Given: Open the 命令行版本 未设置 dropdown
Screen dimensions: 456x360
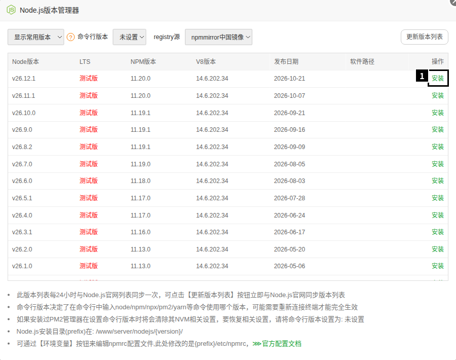Looking at the screenshot, I should [129, 37].
